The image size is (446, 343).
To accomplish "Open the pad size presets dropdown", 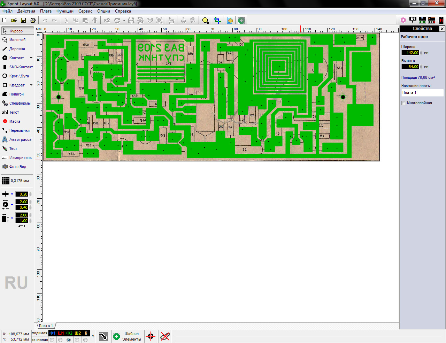I will 12,205.
